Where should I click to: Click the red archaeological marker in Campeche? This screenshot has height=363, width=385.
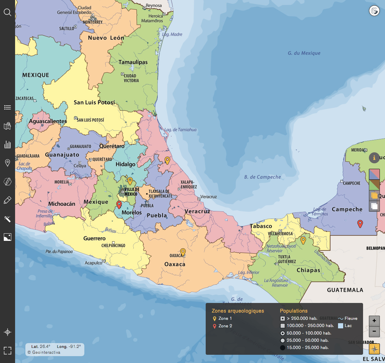(x=360, y=224)
